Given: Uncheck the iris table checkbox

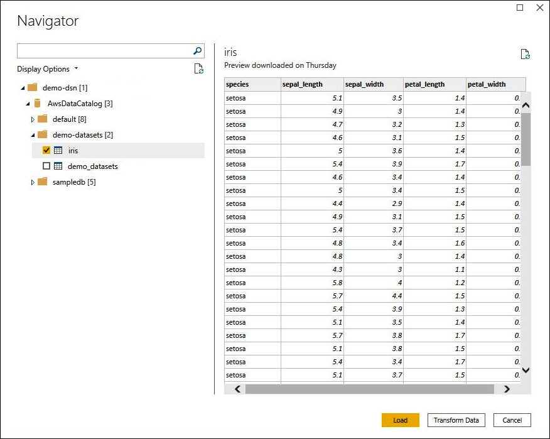Looking at the screenshot, I should 46,150.
